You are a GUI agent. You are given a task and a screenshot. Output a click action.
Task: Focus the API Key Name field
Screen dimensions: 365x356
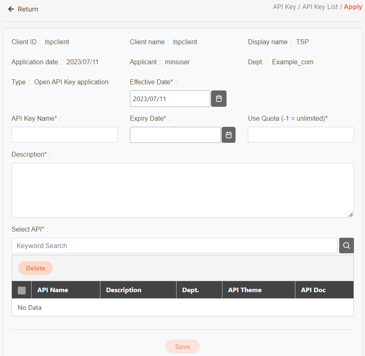pyautogui.click(x=64, y=135)
